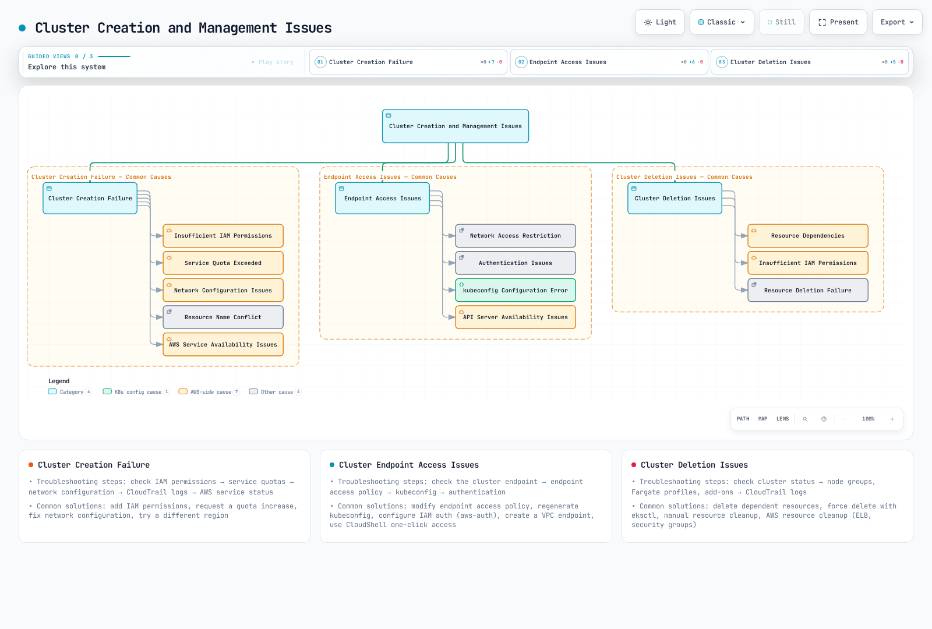This screenshot has height=629, width=932.
Task: Click icon on Resource Name Conflict node
Action: coord(169,312)
